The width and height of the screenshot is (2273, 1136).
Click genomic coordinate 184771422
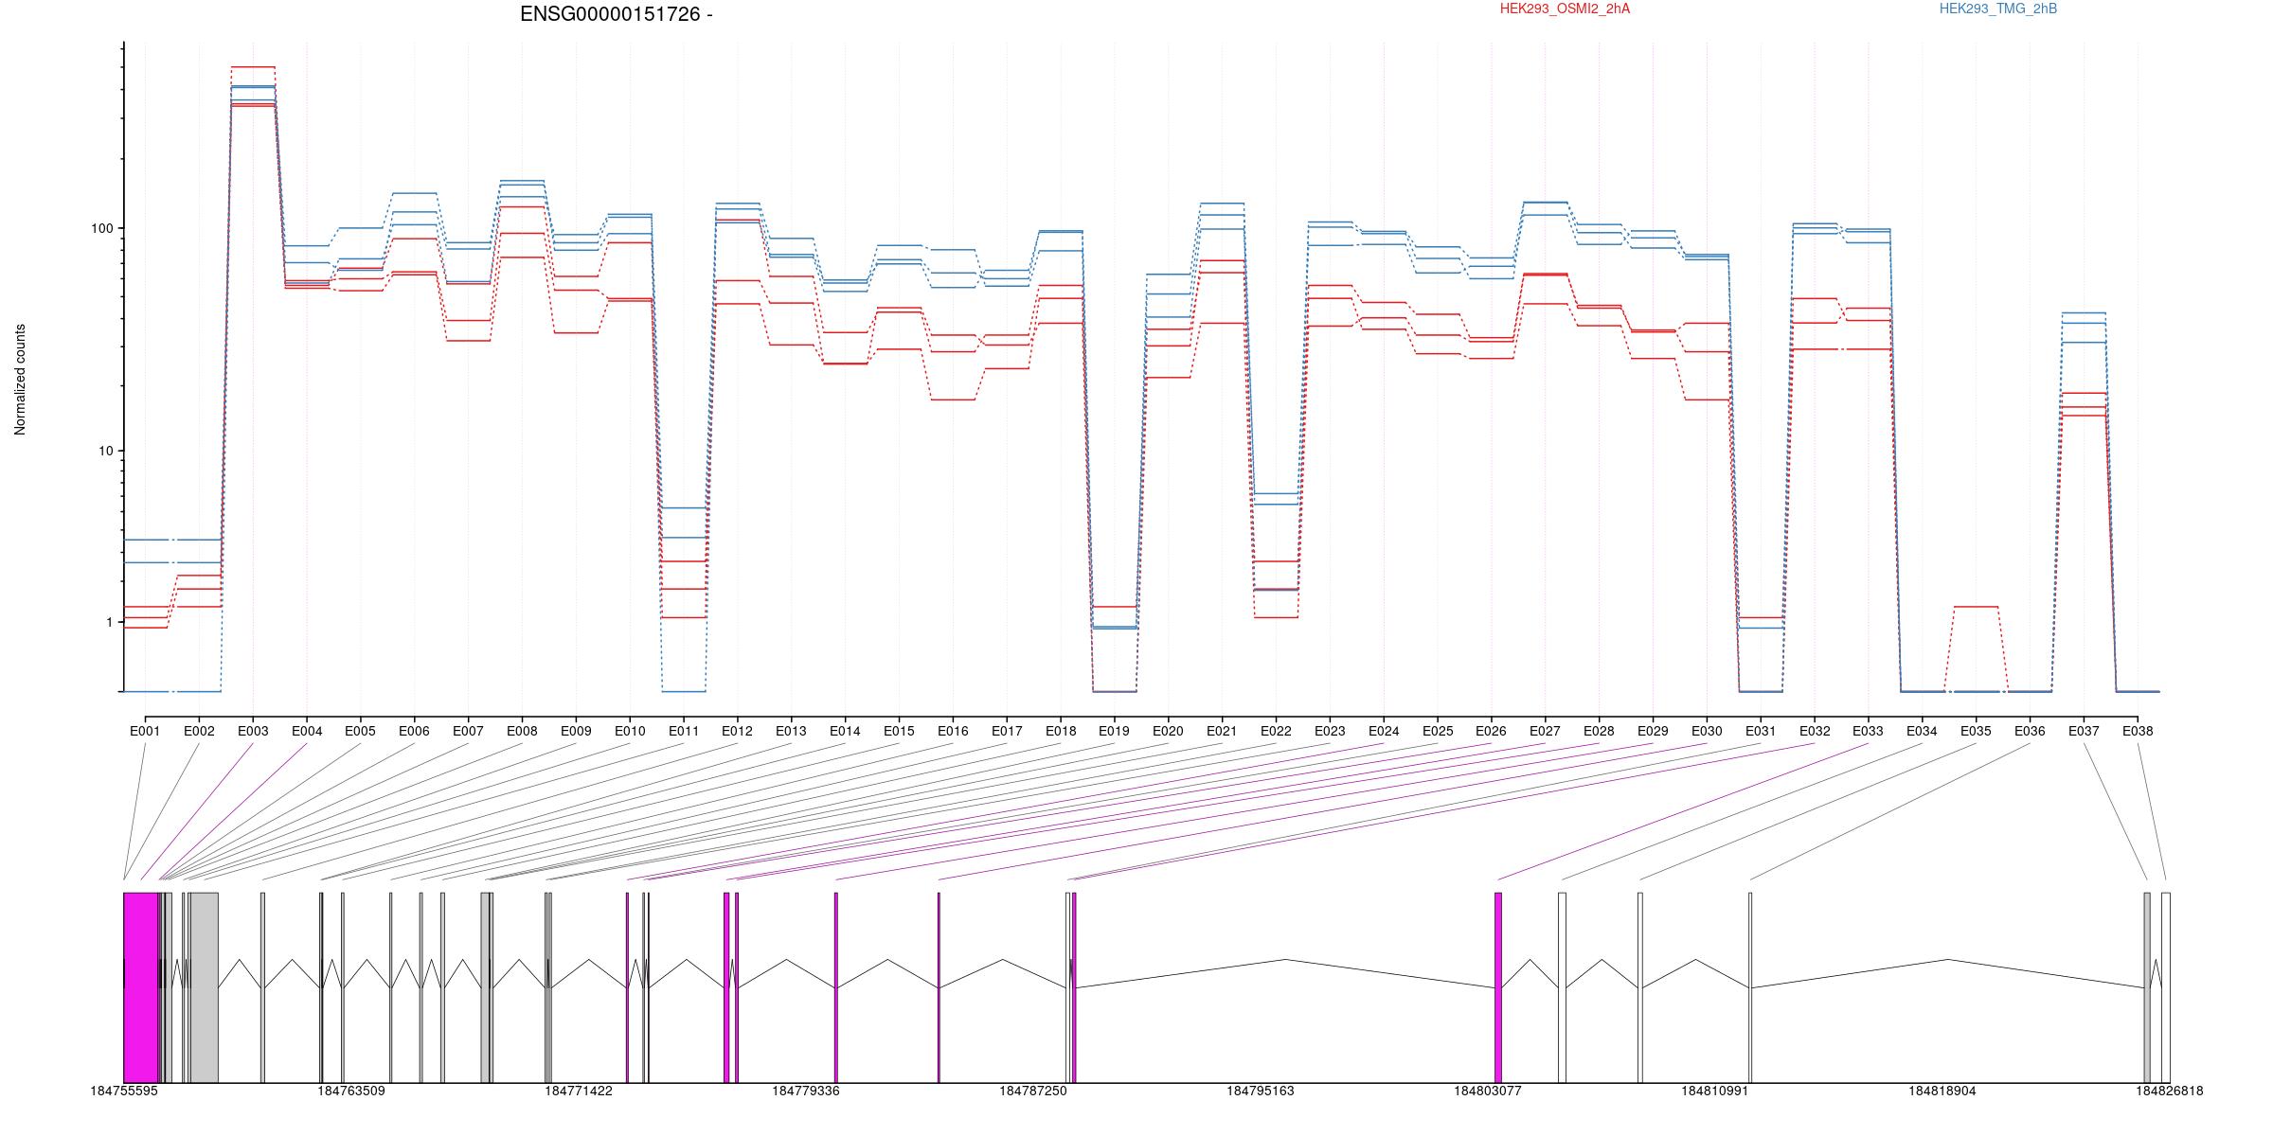579,1091
